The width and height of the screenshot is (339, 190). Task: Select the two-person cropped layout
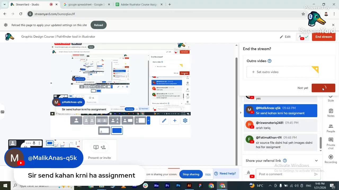coord(89,121)
